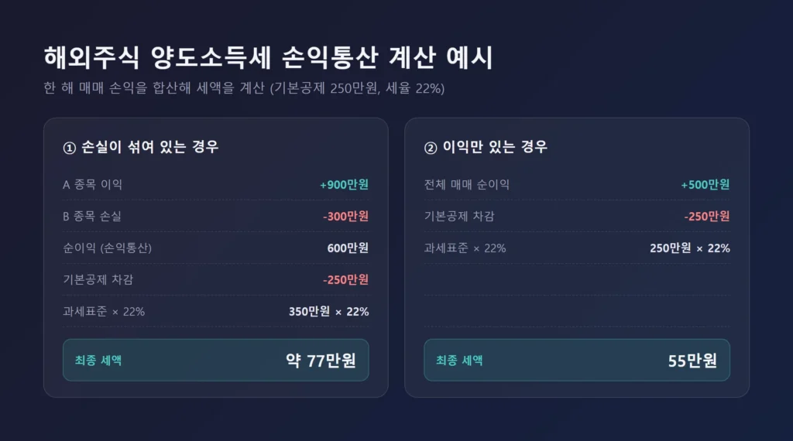The image size is (793, 441).
Task: Click the A 종목 이익 row label
Action: coord(93,184)
